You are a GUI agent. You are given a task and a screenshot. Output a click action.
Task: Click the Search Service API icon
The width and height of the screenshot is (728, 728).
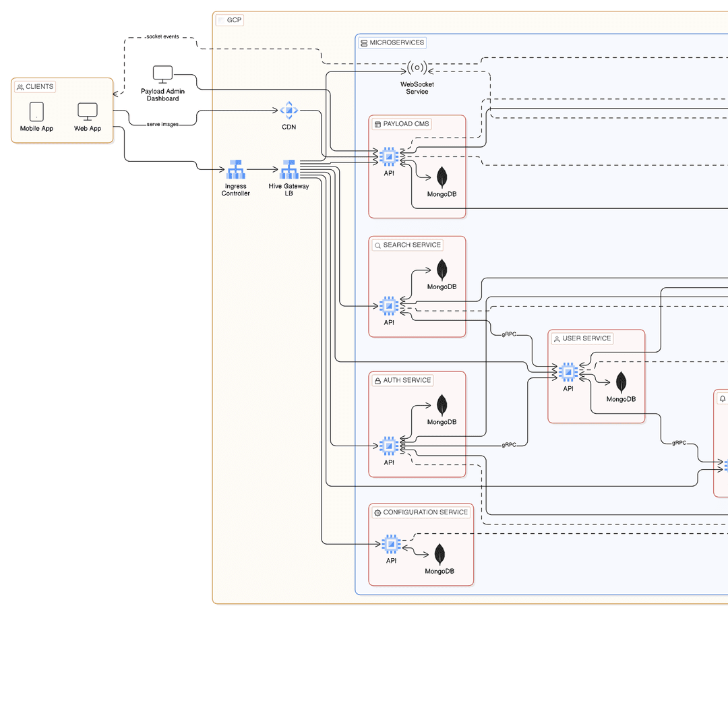pos(389,306)
